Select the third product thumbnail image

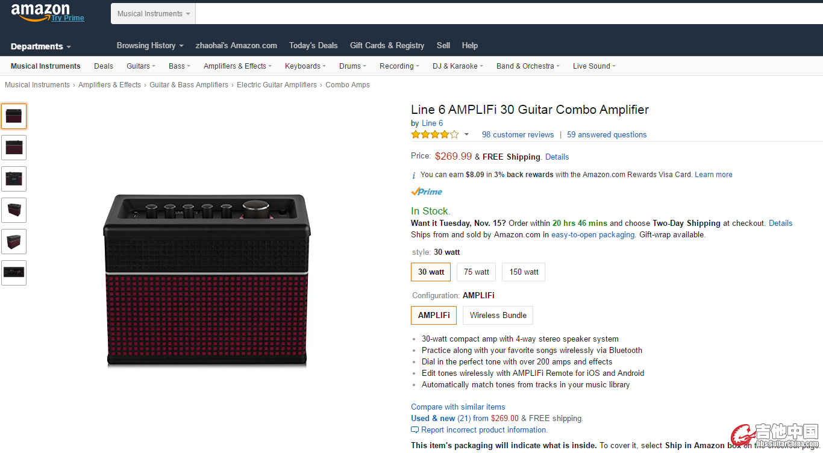(14, 179)
